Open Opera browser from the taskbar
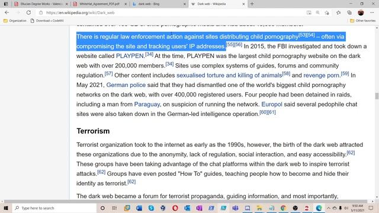 point(175,208)
